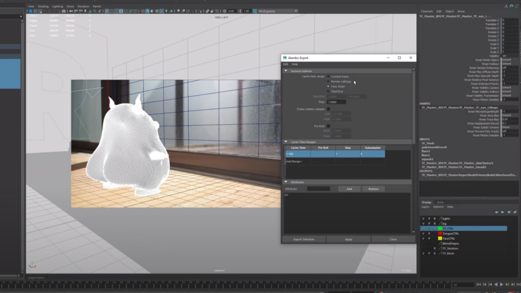Click the Step value input field
Viewport: 521px width, 293px height.
click(336, 102)
